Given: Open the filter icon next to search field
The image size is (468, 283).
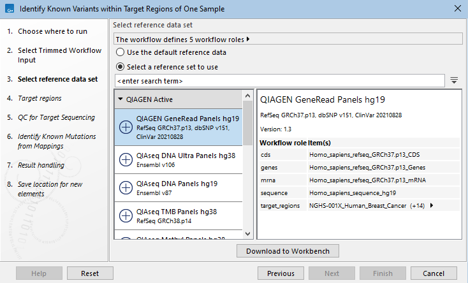Looking at the screenshot, I should point(454,80).
